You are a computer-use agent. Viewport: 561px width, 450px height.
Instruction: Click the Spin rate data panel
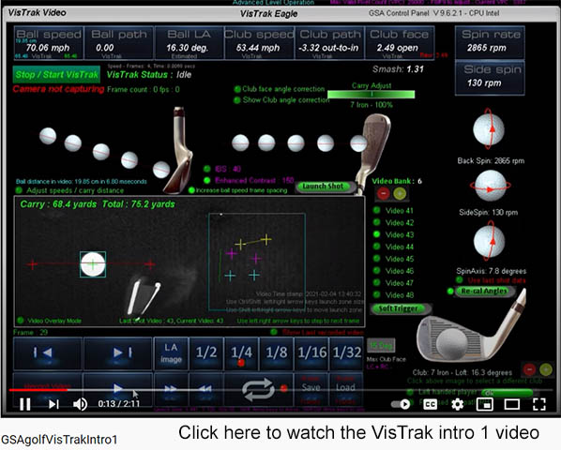490,42
